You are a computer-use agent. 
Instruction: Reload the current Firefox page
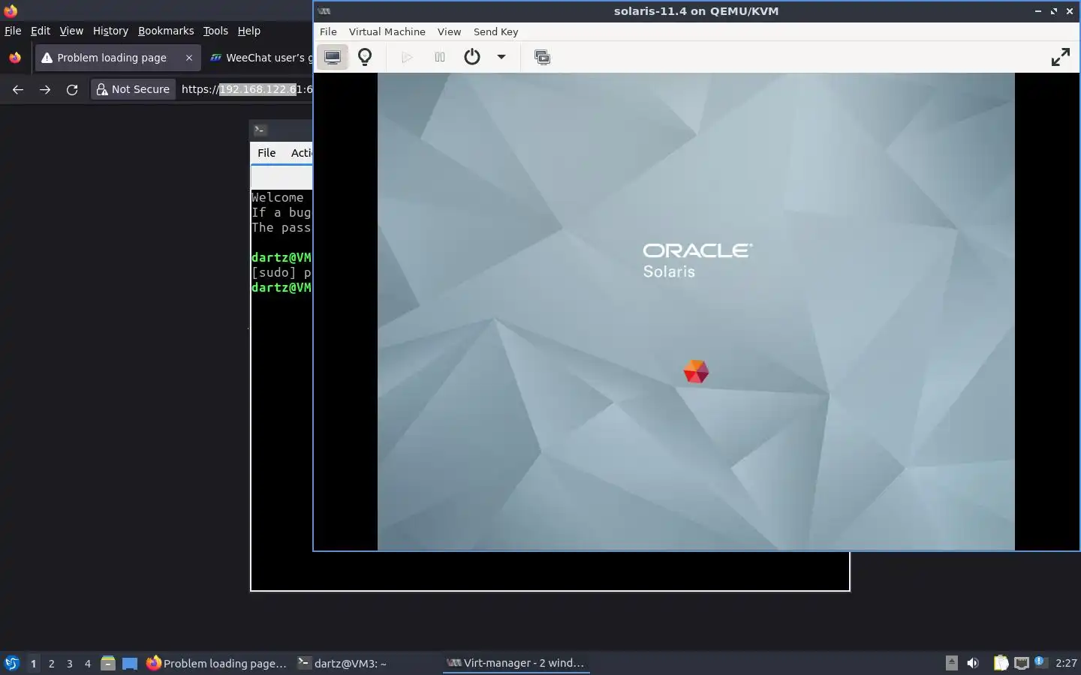(x=72, y=89)
